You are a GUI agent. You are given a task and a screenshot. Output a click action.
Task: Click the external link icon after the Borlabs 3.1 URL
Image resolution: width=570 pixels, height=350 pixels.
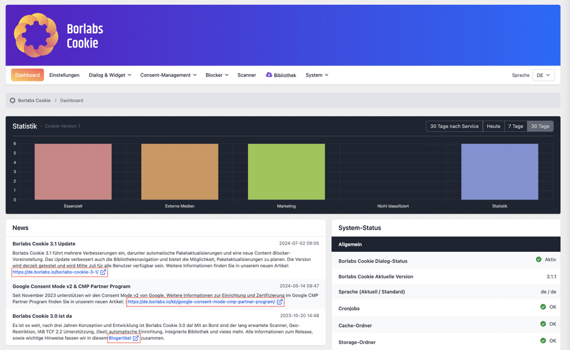coord(102,273)
